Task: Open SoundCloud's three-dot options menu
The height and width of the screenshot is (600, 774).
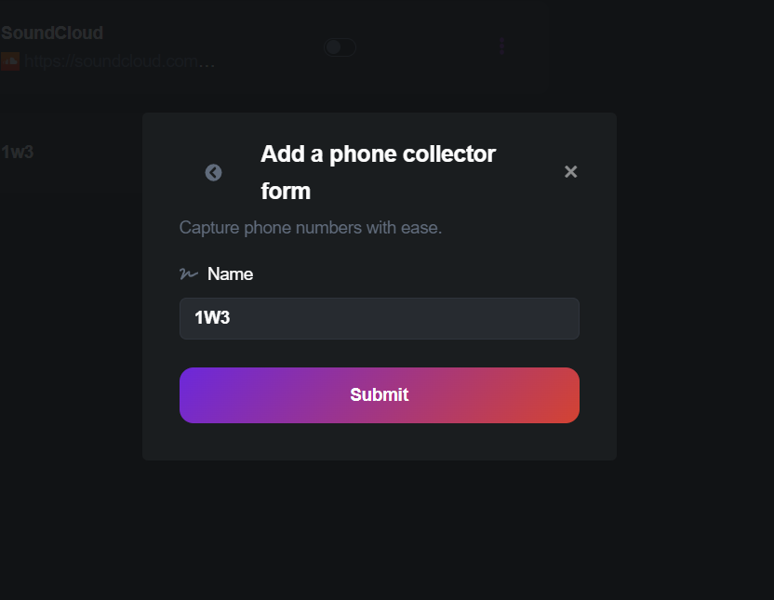Action: 502,47
